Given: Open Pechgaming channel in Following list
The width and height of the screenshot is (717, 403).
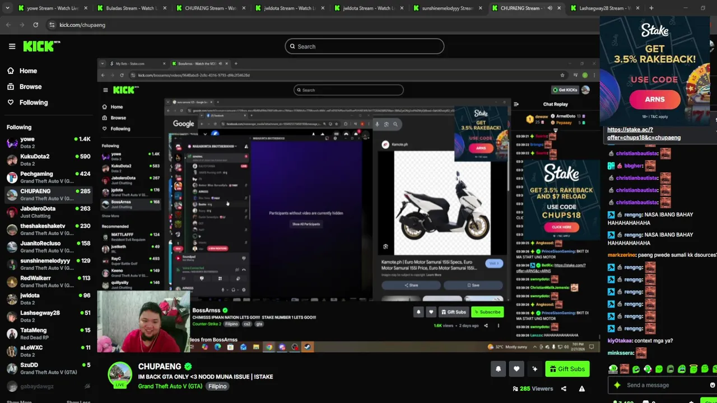Looking at the screenshot, I should click(x=48, y=177).
